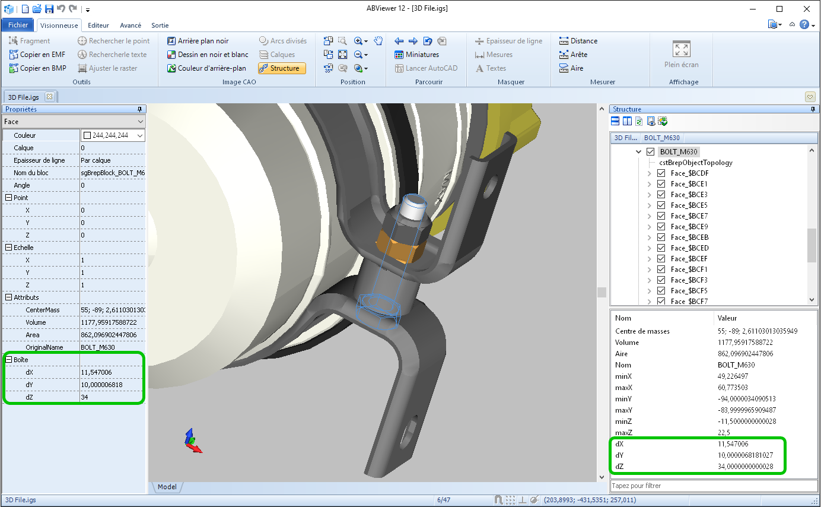Click the Dessin en noir et blanc button

click(x=207, y=55)
